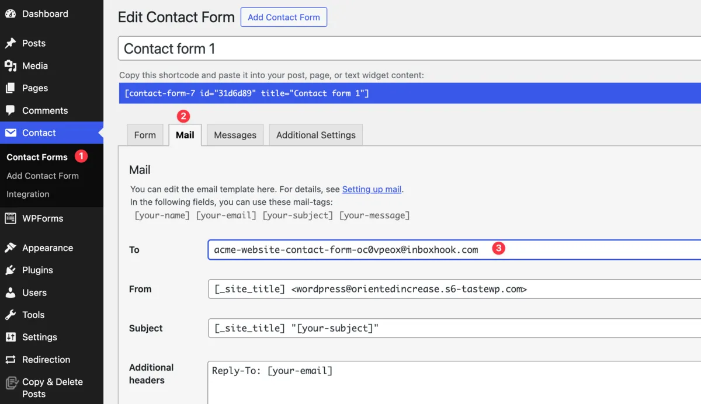Image resolution: width=701 pixels, height=404 pixels.
Task: Open the Setting up mail help link
Action: tap(372, 189)
